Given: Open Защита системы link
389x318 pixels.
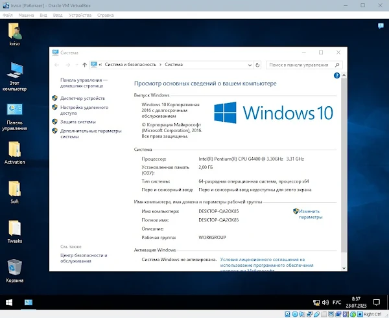Looking at the screenshot, I should click(78, 122).
